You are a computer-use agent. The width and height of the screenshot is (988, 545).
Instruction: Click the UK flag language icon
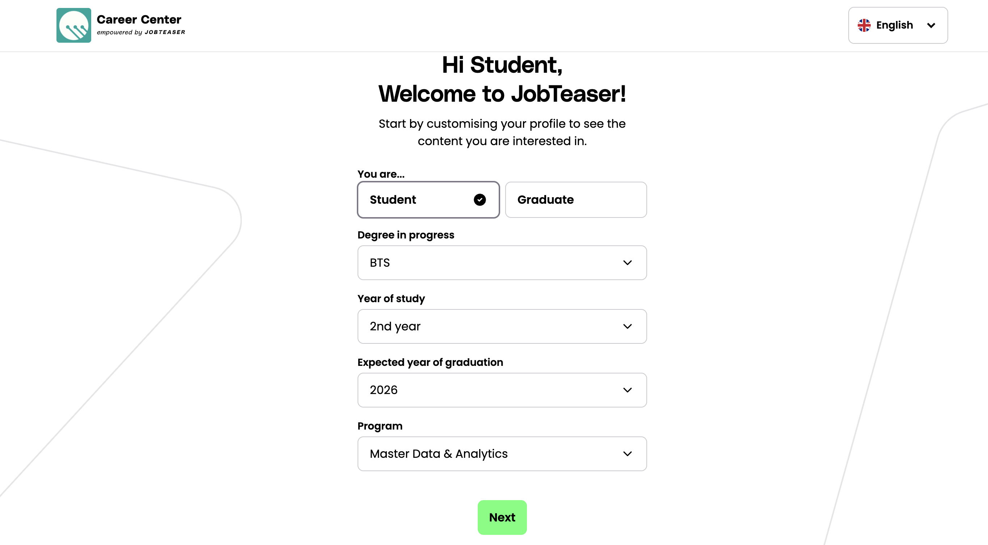(864, 25)
